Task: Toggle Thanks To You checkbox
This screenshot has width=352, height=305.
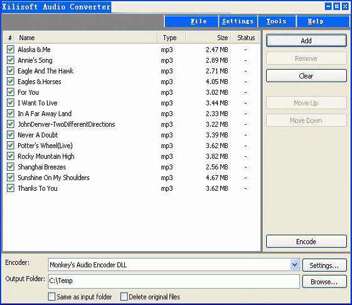Action: pos(11,188)
